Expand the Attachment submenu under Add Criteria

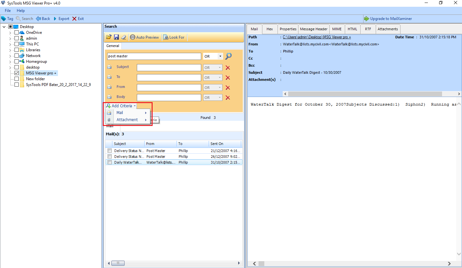pyautogui.click(x=127, y=120)
